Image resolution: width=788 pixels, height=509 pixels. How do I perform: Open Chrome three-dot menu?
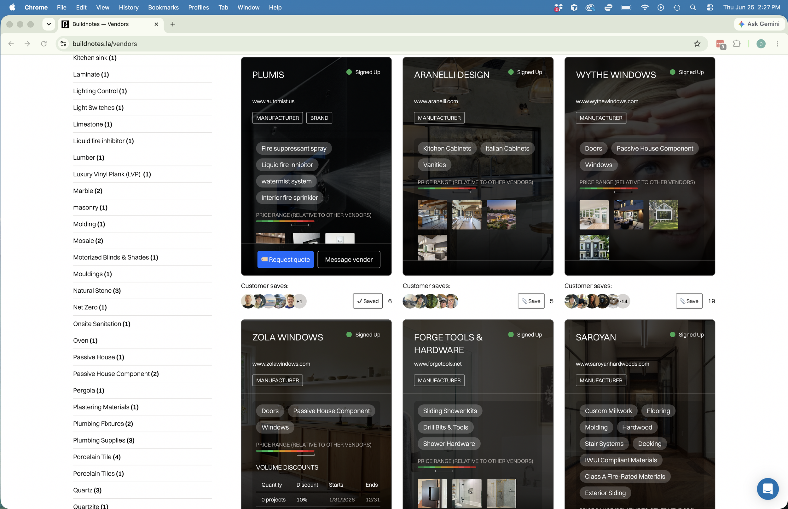(777, 44)
